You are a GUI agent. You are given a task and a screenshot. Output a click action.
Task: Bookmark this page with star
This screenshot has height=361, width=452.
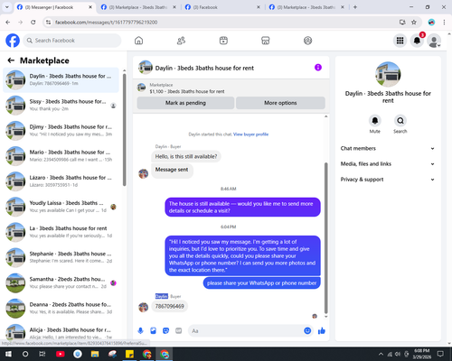[414, 22]
